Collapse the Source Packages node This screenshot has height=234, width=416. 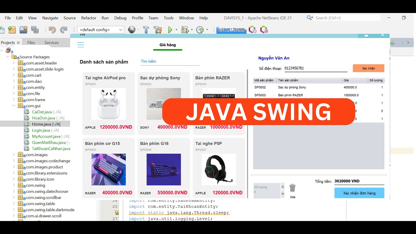(x=8, y=57)
